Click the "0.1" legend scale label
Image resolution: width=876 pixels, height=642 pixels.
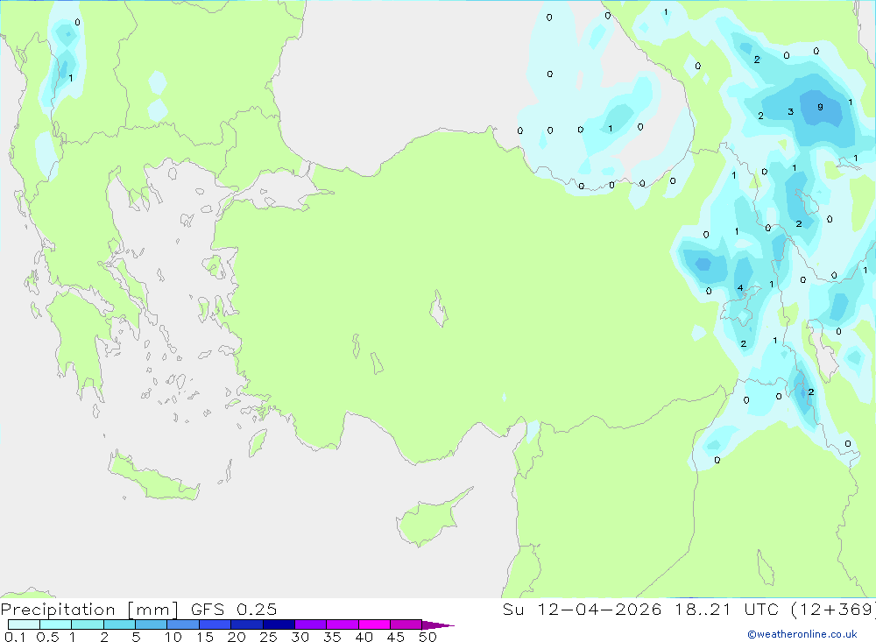pos(15,637)
